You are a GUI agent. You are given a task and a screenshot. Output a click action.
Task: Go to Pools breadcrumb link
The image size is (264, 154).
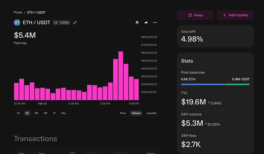(18, 12)
